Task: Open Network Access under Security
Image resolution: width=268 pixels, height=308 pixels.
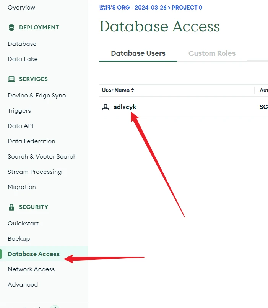Action: point(31,269)
